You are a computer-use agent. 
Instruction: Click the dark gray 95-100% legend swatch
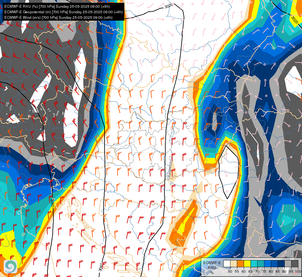[295, 264]
